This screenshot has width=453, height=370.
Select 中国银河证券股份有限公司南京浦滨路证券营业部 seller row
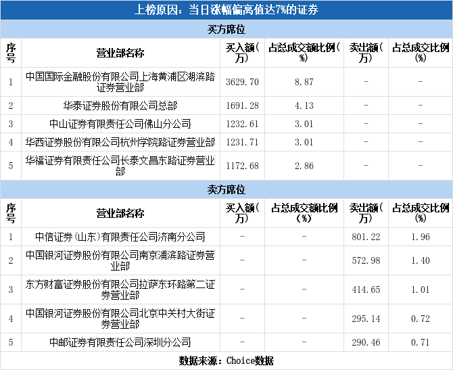pos(226,260)
